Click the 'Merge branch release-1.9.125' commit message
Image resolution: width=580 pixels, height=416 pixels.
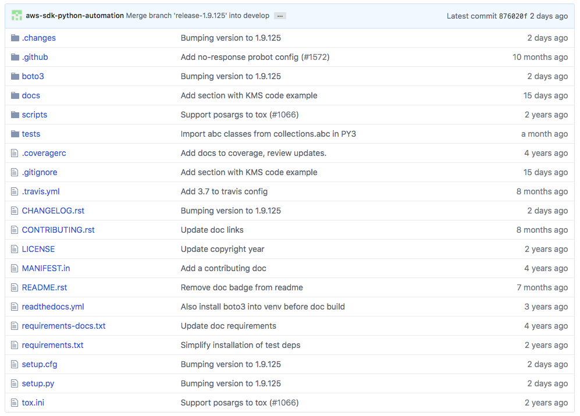pos(197,16)
